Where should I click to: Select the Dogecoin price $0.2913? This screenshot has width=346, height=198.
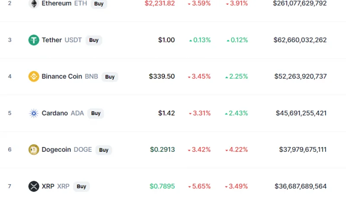(x=163, y=150)
